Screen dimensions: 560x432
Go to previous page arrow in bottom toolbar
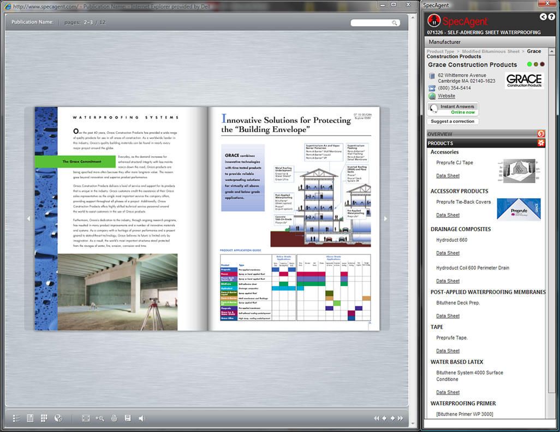(384, 418)
